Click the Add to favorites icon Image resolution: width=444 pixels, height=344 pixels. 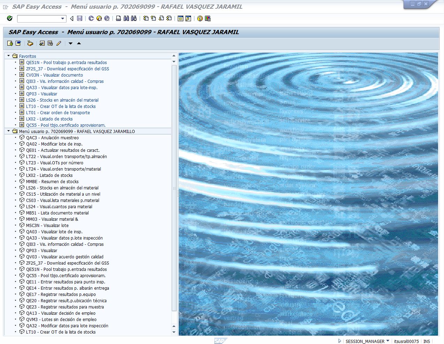coord(42,43)
